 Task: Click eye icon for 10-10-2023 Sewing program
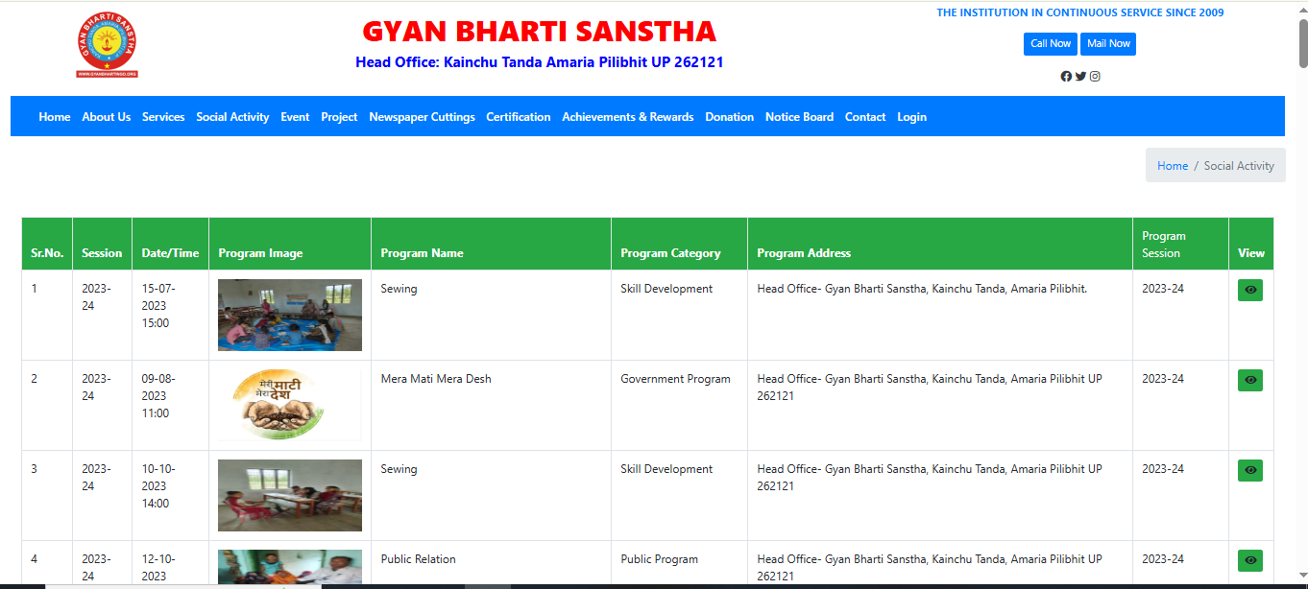(1249, 470)
